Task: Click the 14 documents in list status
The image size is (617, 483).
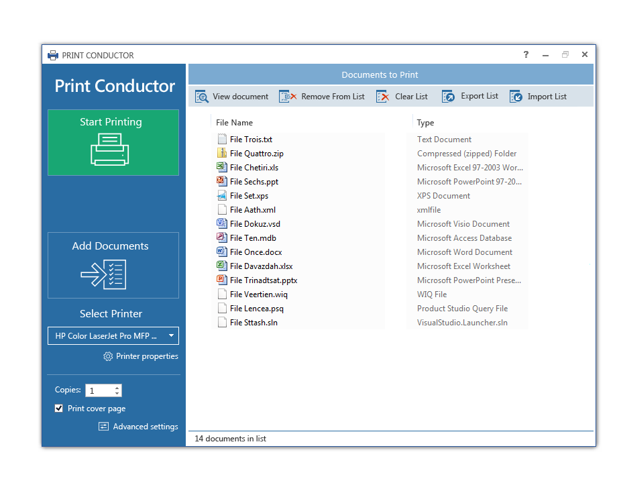Action: [230, 439]
